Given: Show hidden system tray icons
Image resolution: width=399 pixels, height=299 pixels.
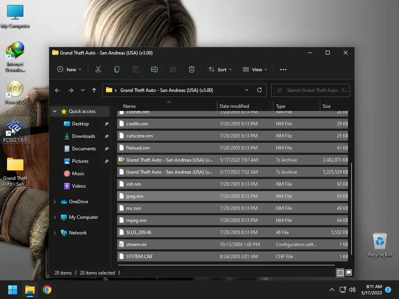Looking at the screenshot, I should point(332,290).
